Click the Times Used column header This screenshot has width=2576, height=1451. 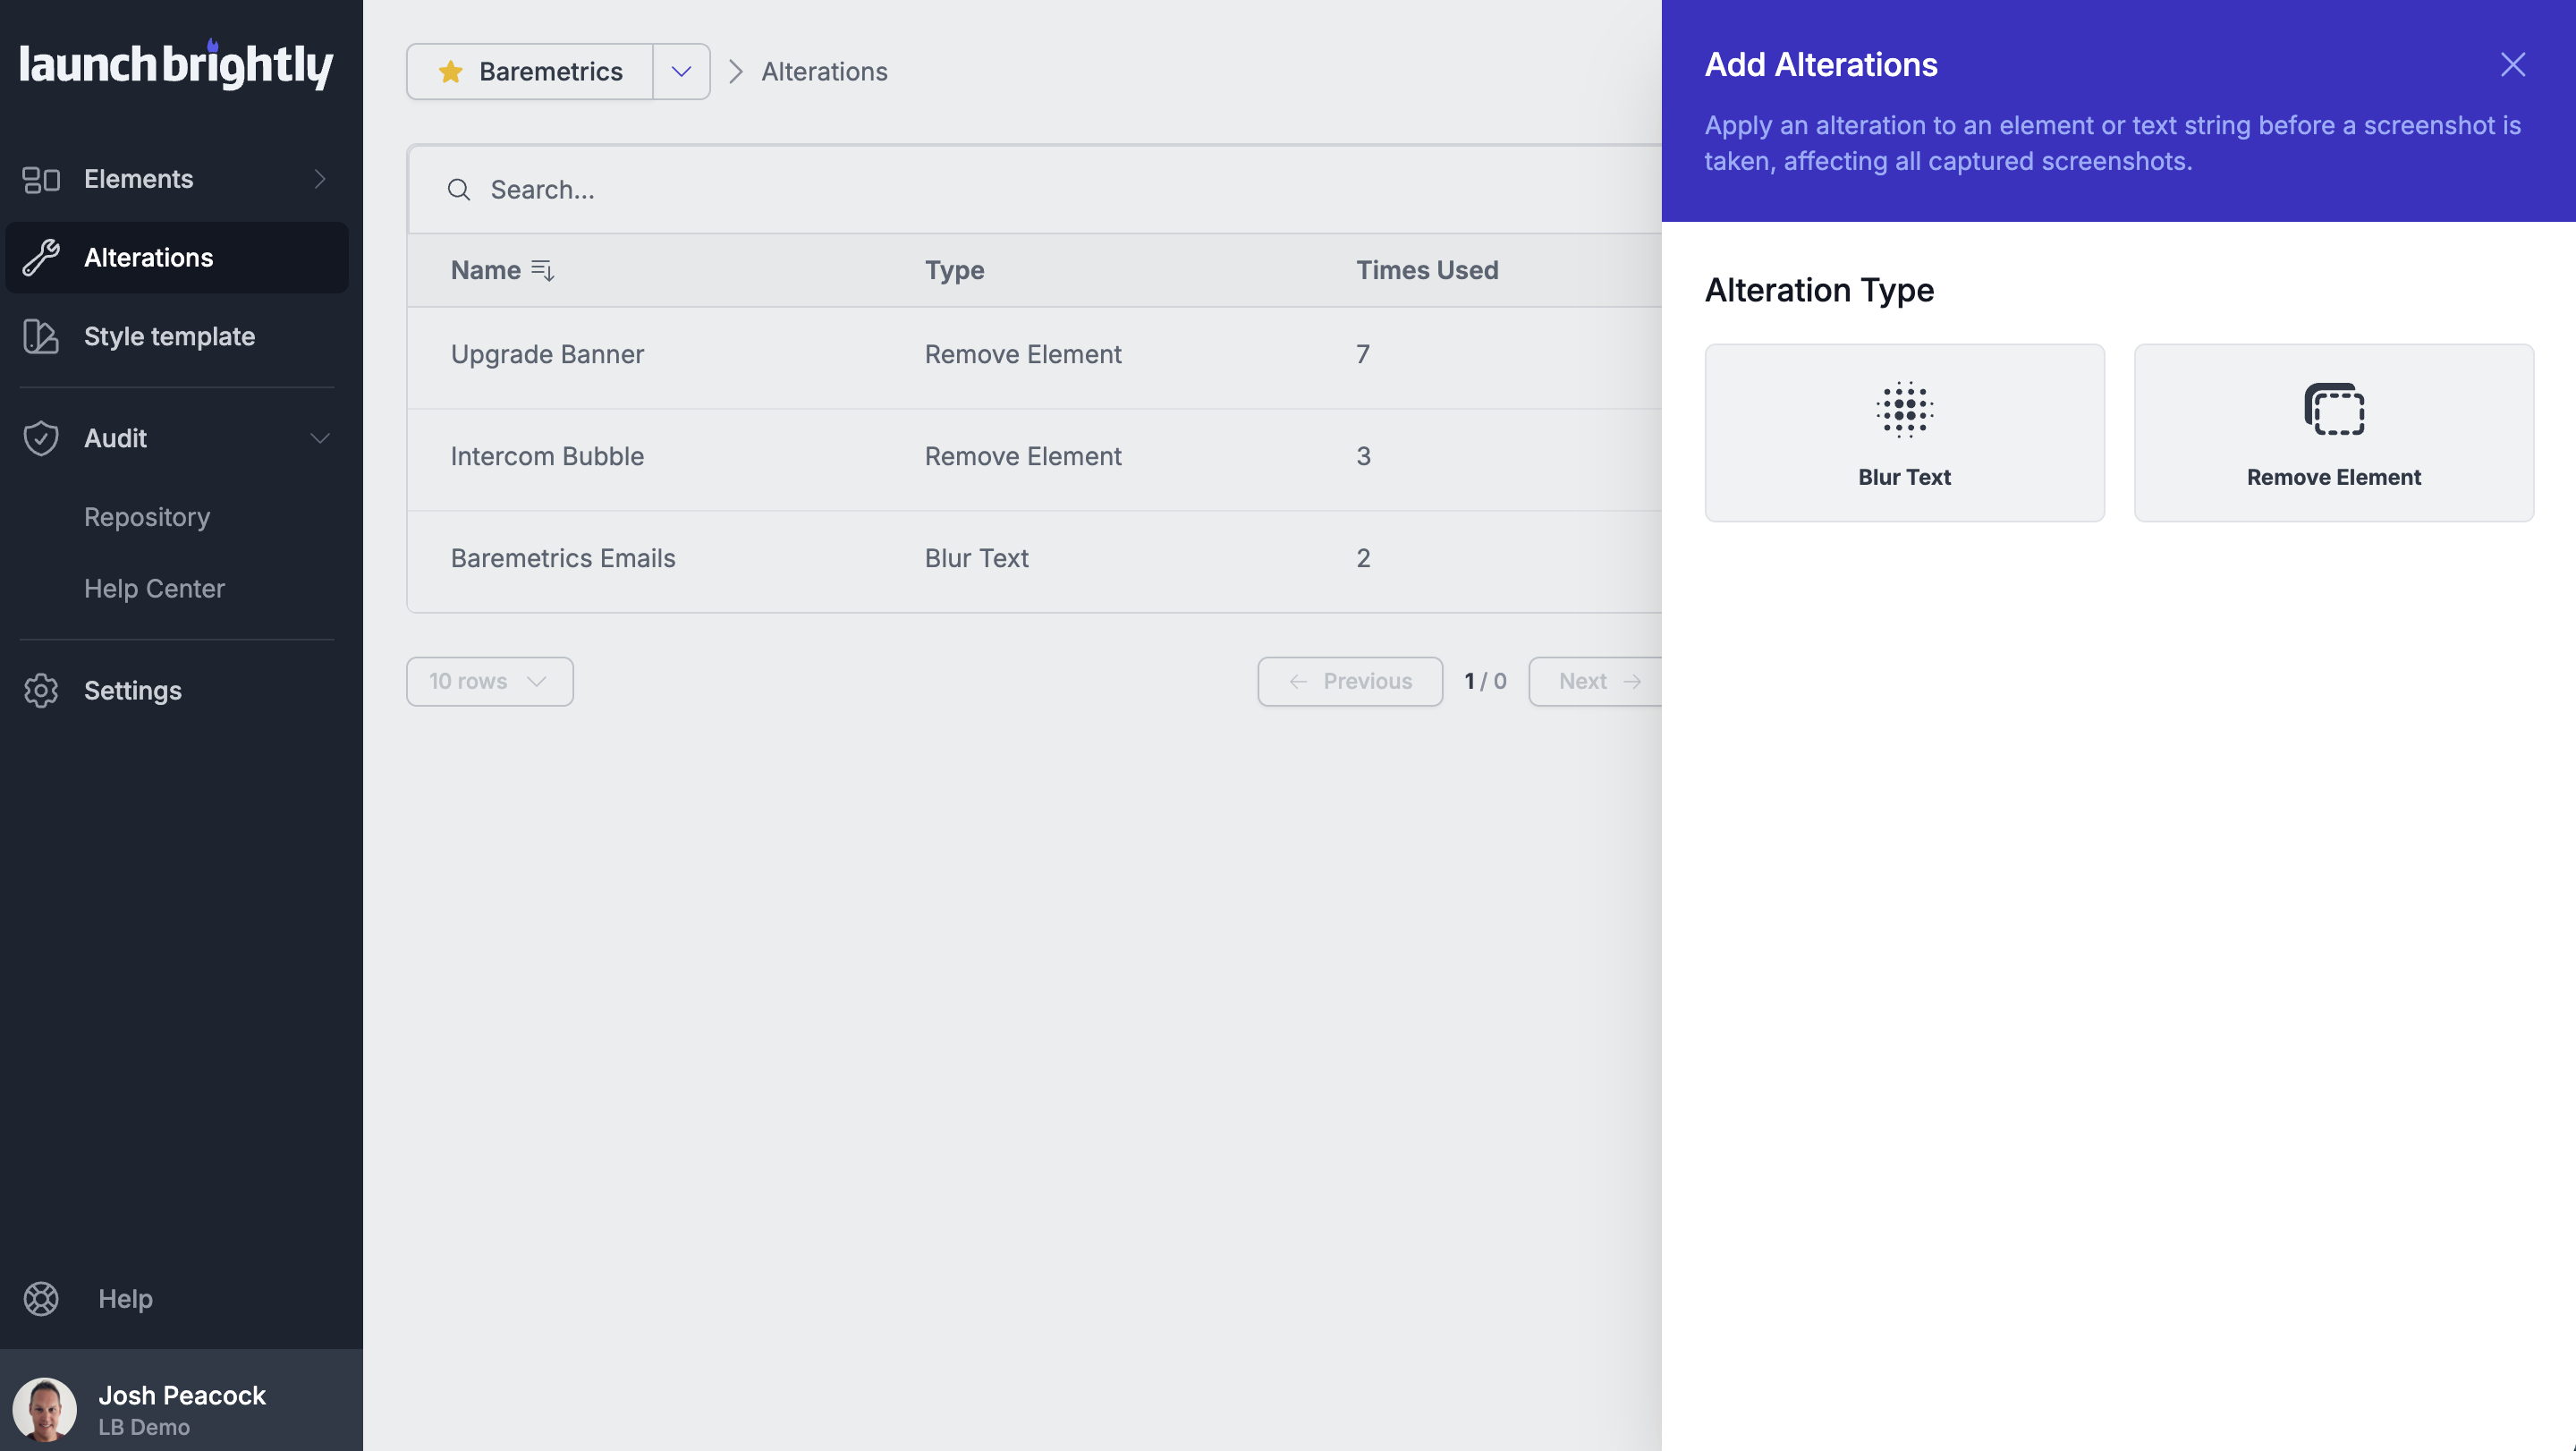click(x=1427, y=270)
